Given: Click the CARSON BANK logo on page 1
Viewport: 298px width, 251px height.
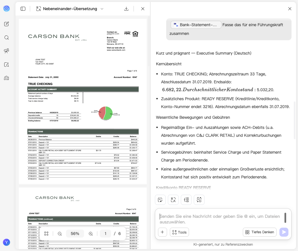Looking at the screenshot, I should [x=57, y=37].
